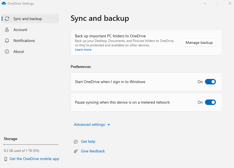
Task: Click the Advanced settings dropdown arrow
Action: tap(109, 125)
